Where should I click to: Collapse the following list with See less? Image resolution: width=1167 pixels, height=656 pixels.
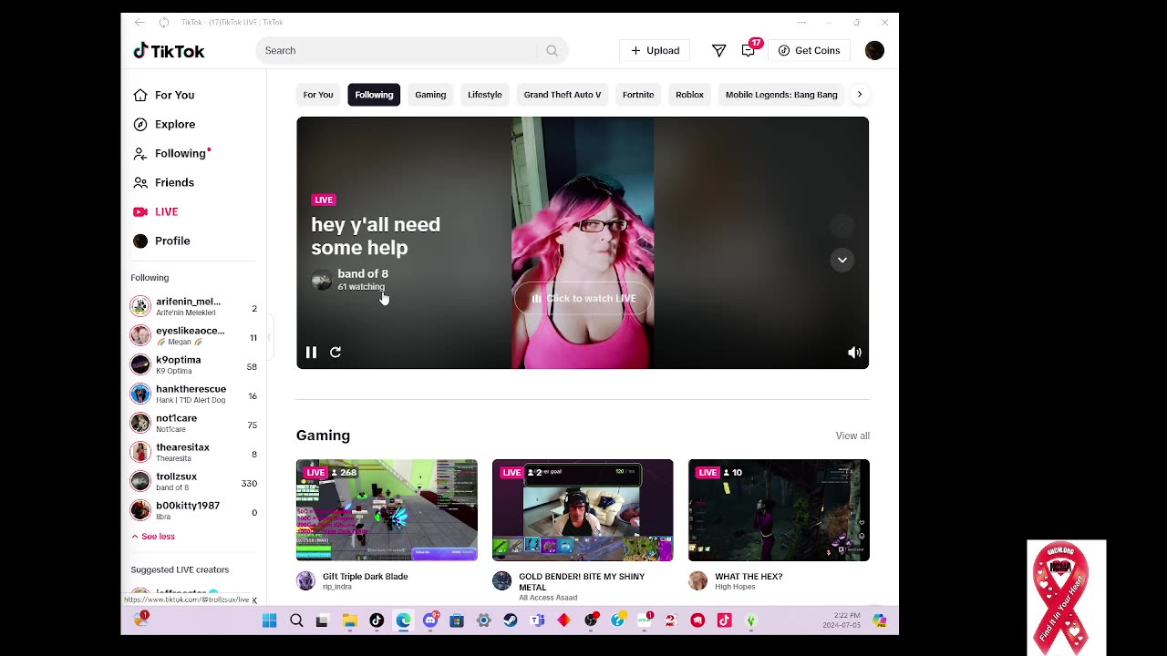click(153, 537)
